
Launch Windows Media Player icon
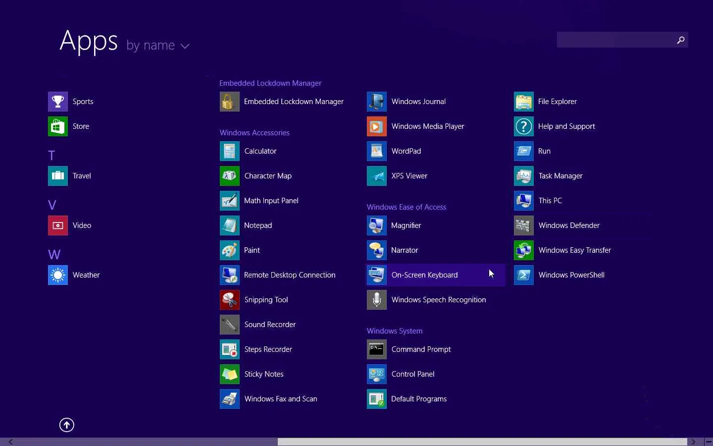(377, 126)
